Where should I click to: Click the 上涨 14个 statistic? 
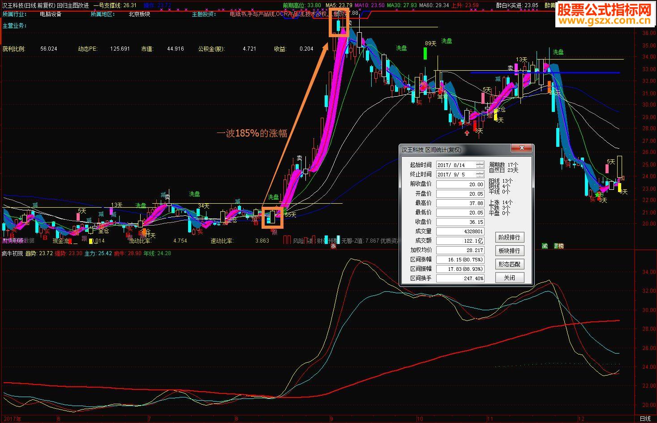(x=501, y=202)
